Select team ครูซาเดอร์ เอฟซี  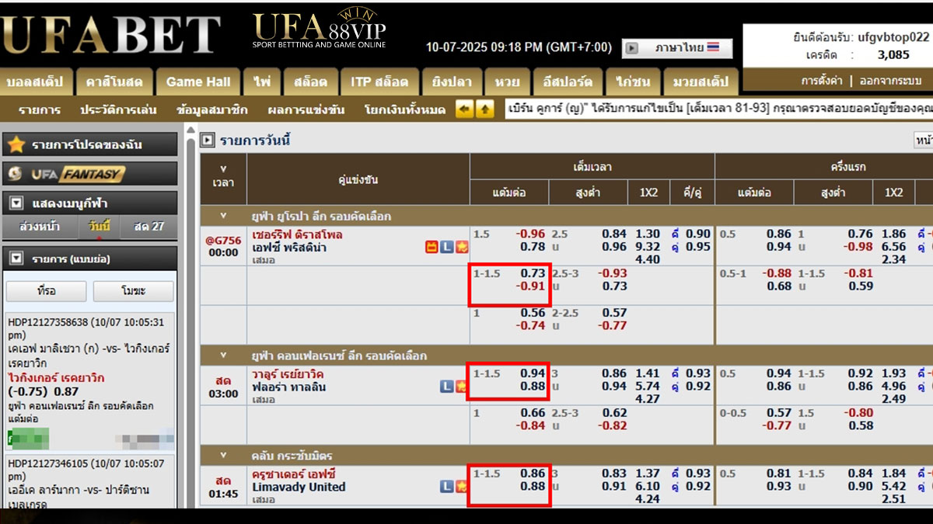pos(294,474)
